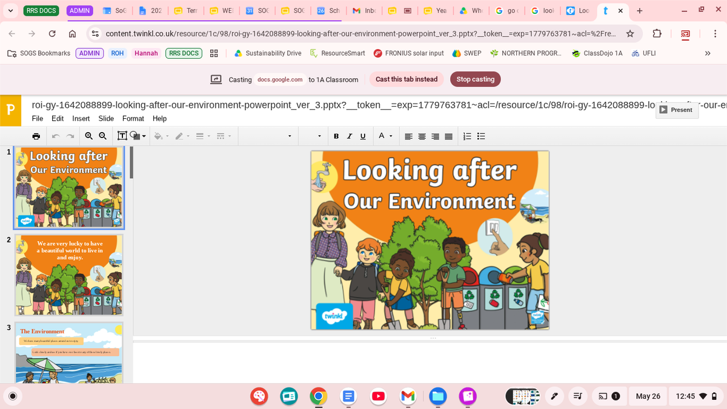Open the Help menu
The width and height of the screenshot is (727, 409).
pos(159,118)
